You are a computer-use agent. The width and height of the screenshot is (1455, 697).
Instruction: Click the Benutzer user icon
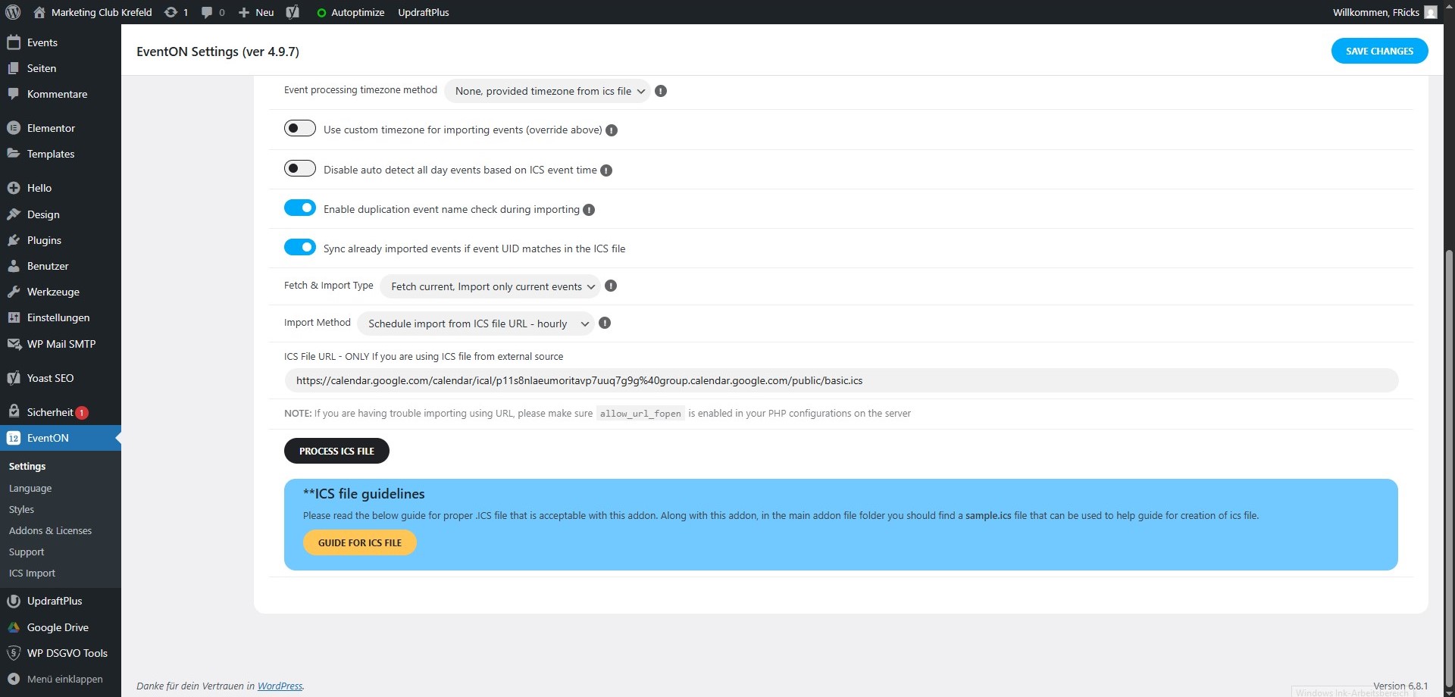[14, 266]
